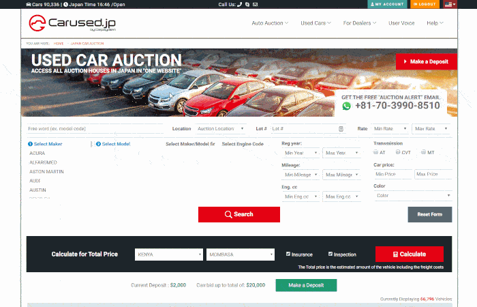Click the Carused.jp logo

tap(72, 23)
